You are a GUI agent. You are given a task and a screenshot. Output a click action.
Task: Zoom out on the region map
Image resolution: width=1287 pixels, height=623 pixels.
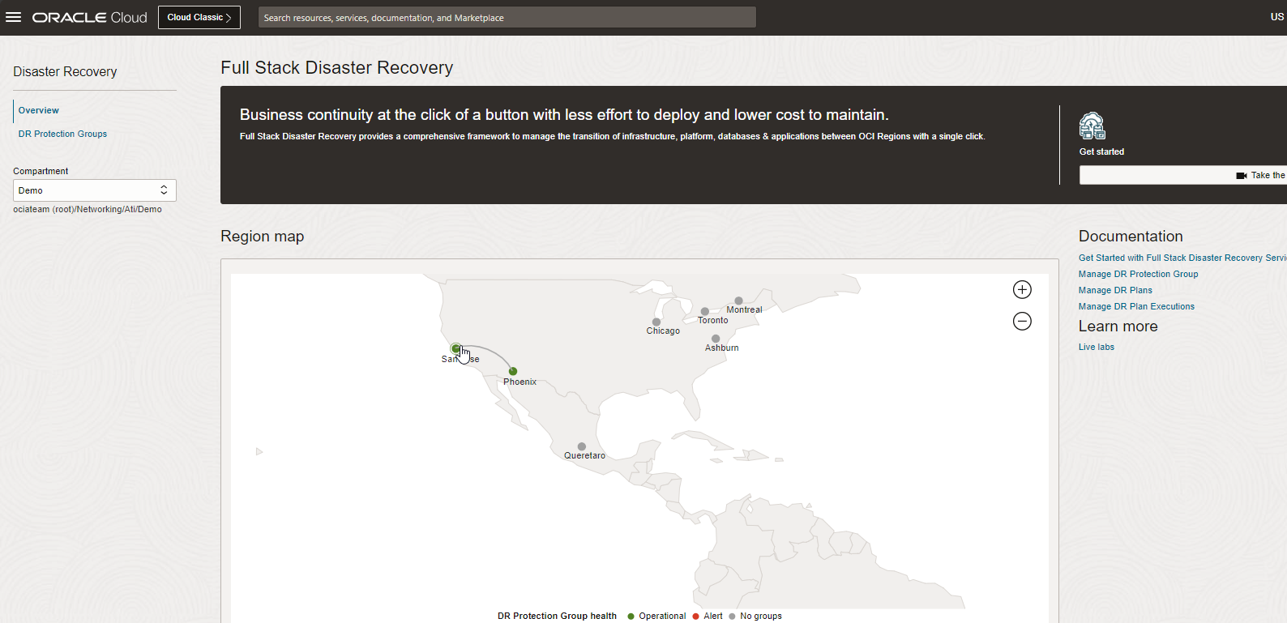click(1022, 322)
